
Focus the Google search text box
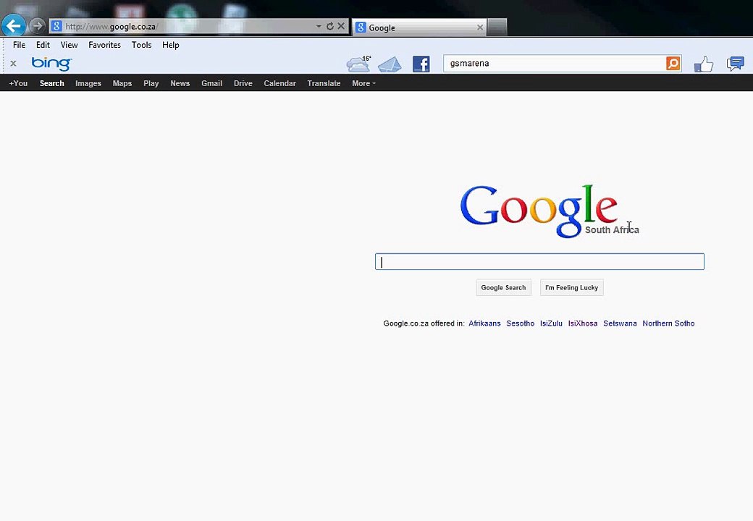coord(539,261)
